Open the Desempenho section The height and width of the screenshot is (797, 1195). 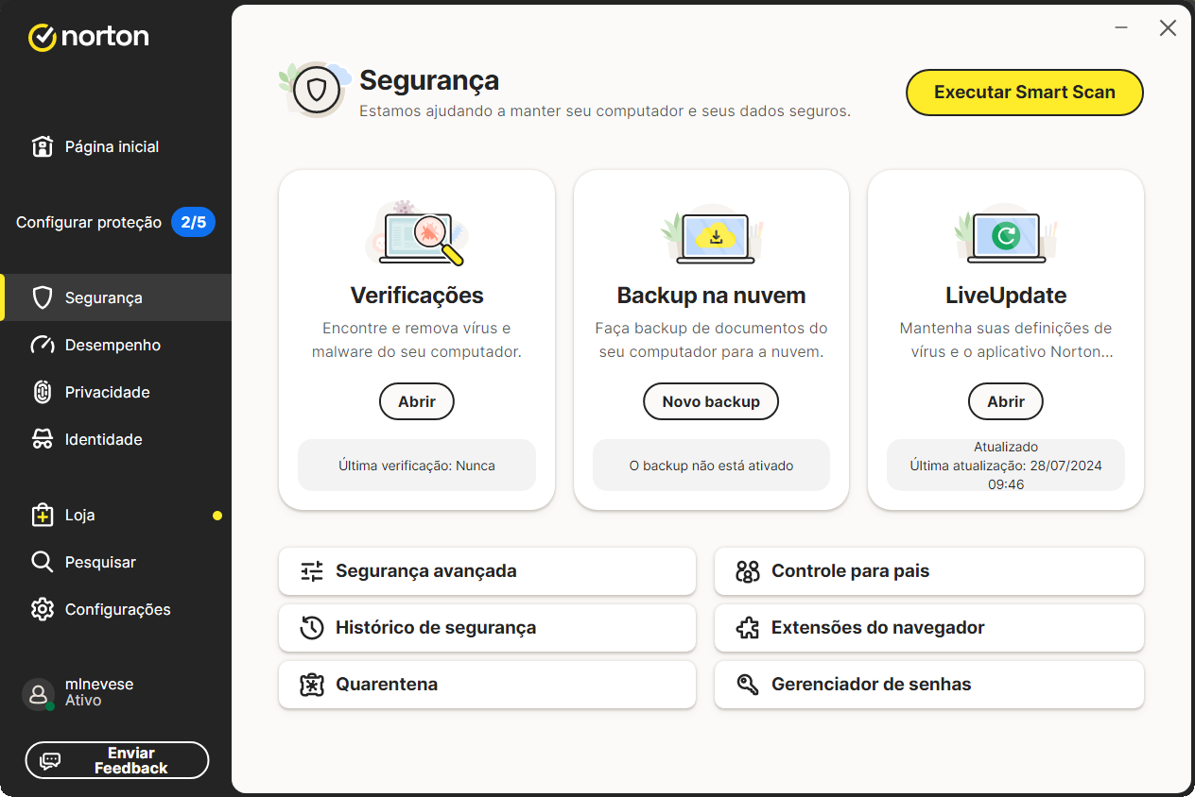[x=115, y=345]
